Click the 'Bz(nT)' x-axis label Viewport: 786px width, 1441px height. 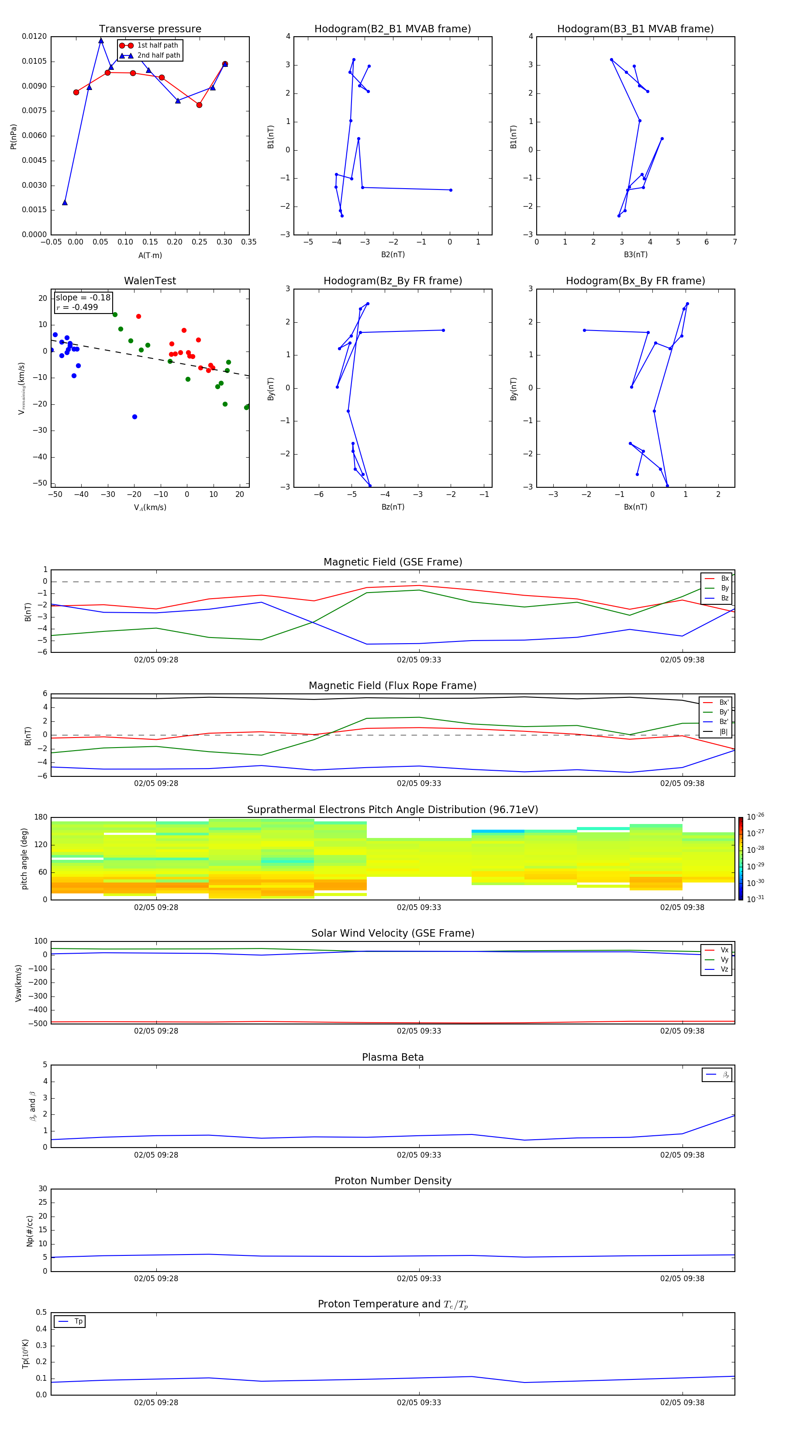(x=393, y=507)
